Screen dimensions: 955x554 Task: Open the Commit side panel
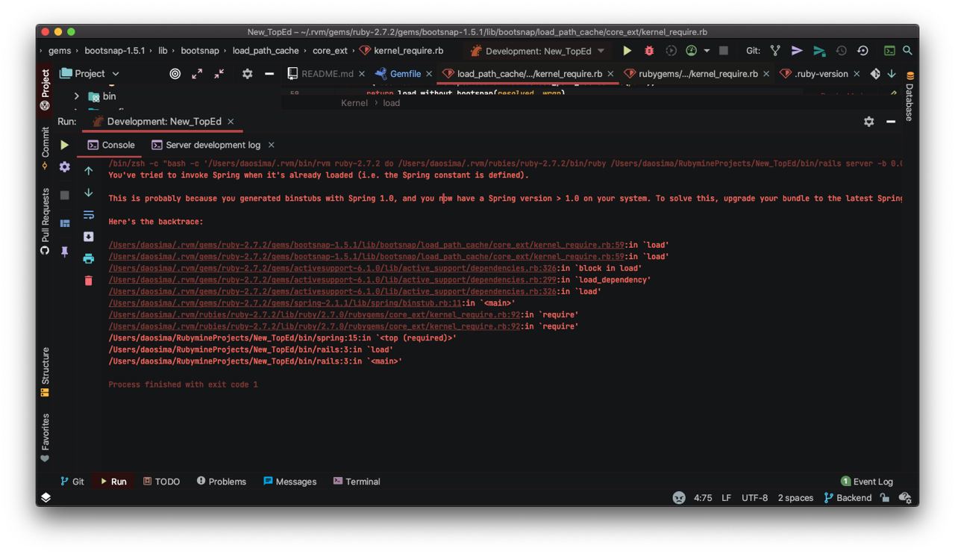point(46,148)
